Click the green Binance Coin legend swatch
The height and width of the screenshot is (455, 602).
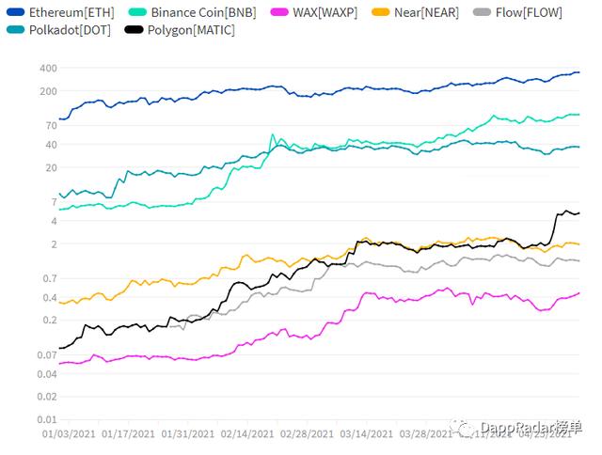click(137, 12)
